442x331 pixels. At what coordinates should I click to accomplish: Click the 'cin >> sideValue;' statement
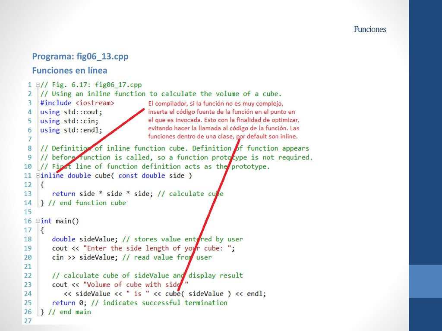tap(85, 257)
